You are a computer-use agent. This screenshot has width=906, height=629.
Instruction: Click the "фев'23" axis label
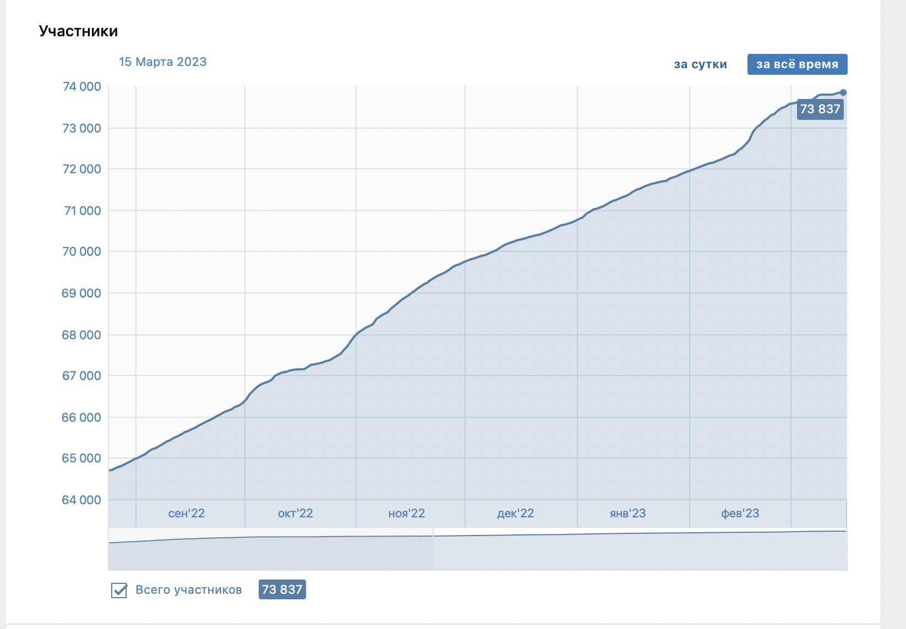(x=740, y=514)
